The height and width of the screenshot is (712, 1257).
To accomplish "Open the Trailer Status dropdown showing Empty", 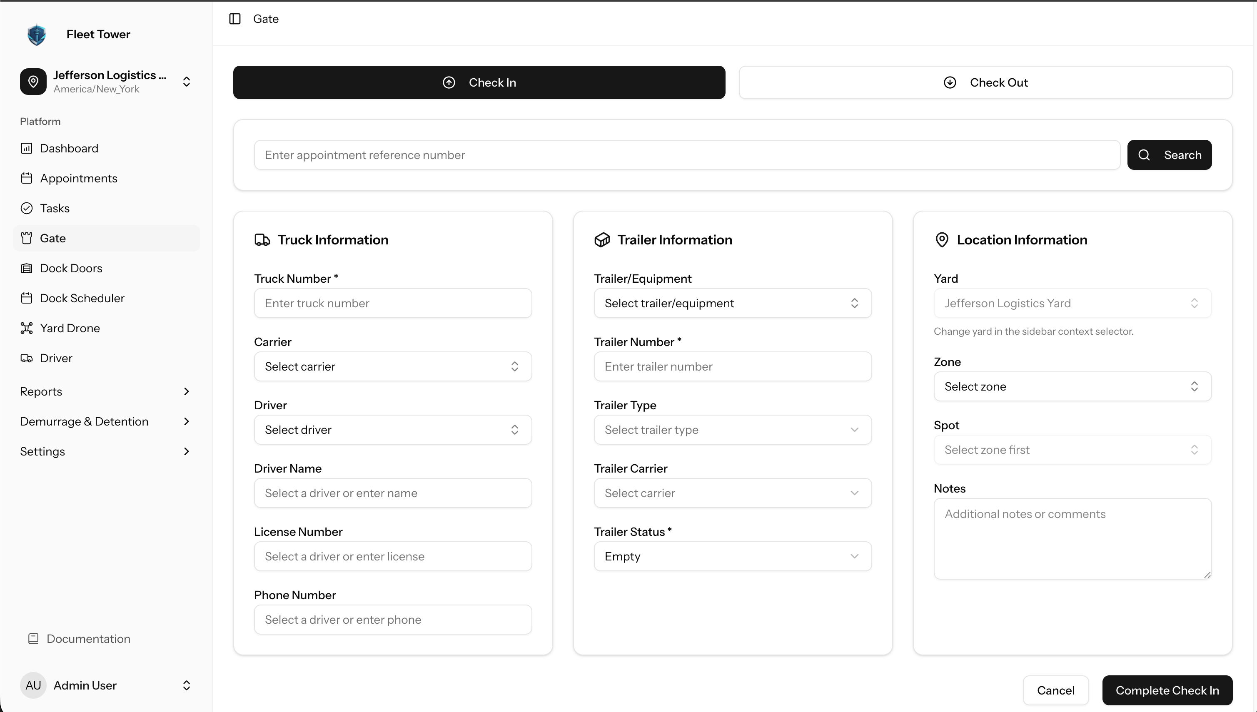I will [732, 556].
